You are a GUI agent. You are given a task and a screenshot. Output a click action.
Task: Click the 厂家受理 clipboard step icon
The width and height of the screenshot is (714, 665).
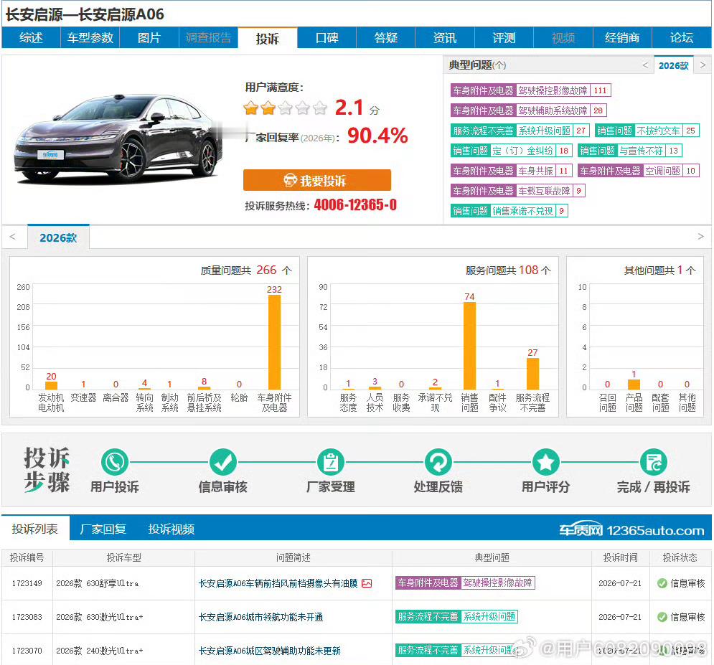click(331, 462)
